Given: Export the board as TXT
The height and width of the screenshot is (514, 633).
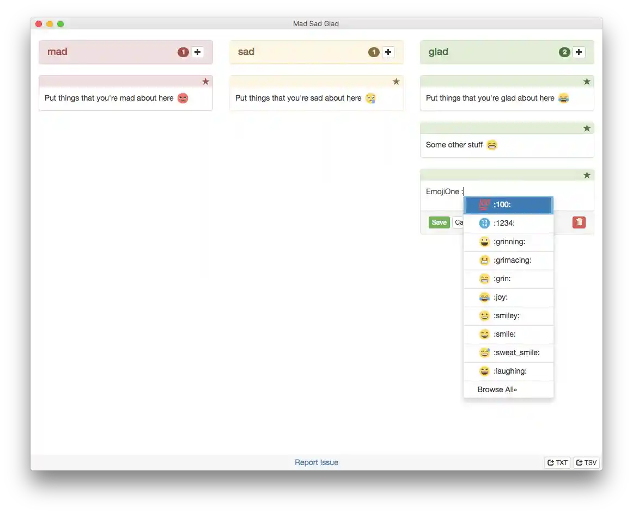Looking at the screenshot, I should tap(557, 462).
